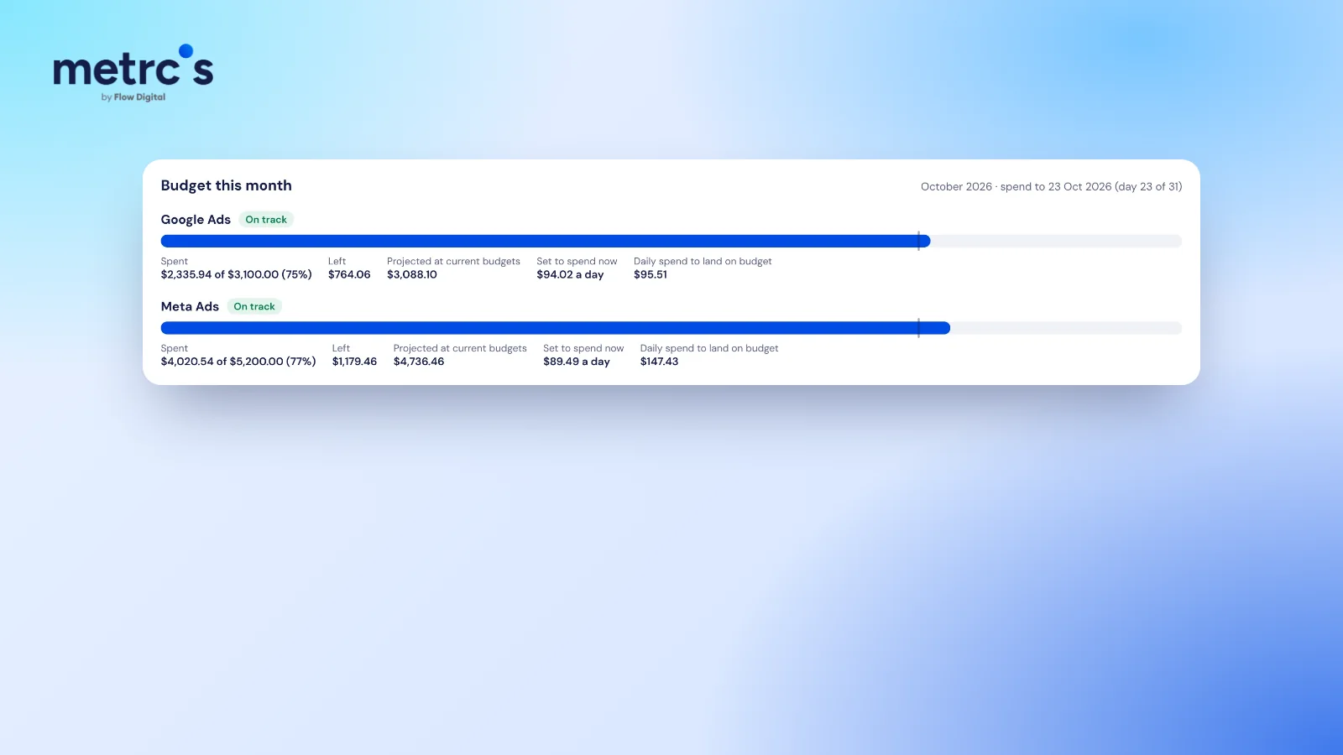Click the '$94.02 a day' value
The image size is (1343, 755).
570,274
